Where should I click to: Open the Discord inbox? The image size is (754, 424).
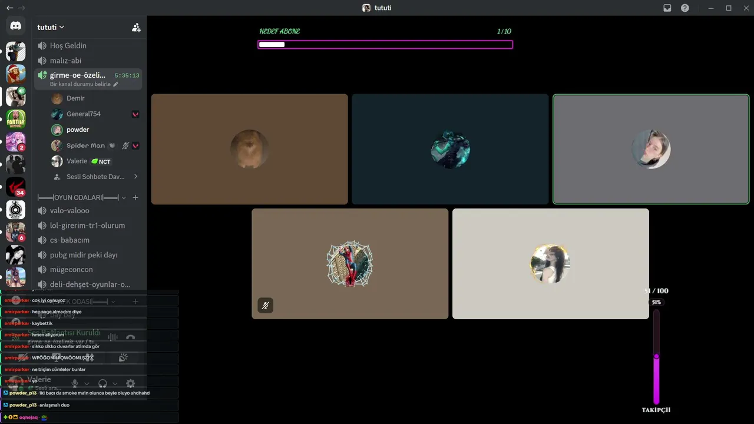667,8
